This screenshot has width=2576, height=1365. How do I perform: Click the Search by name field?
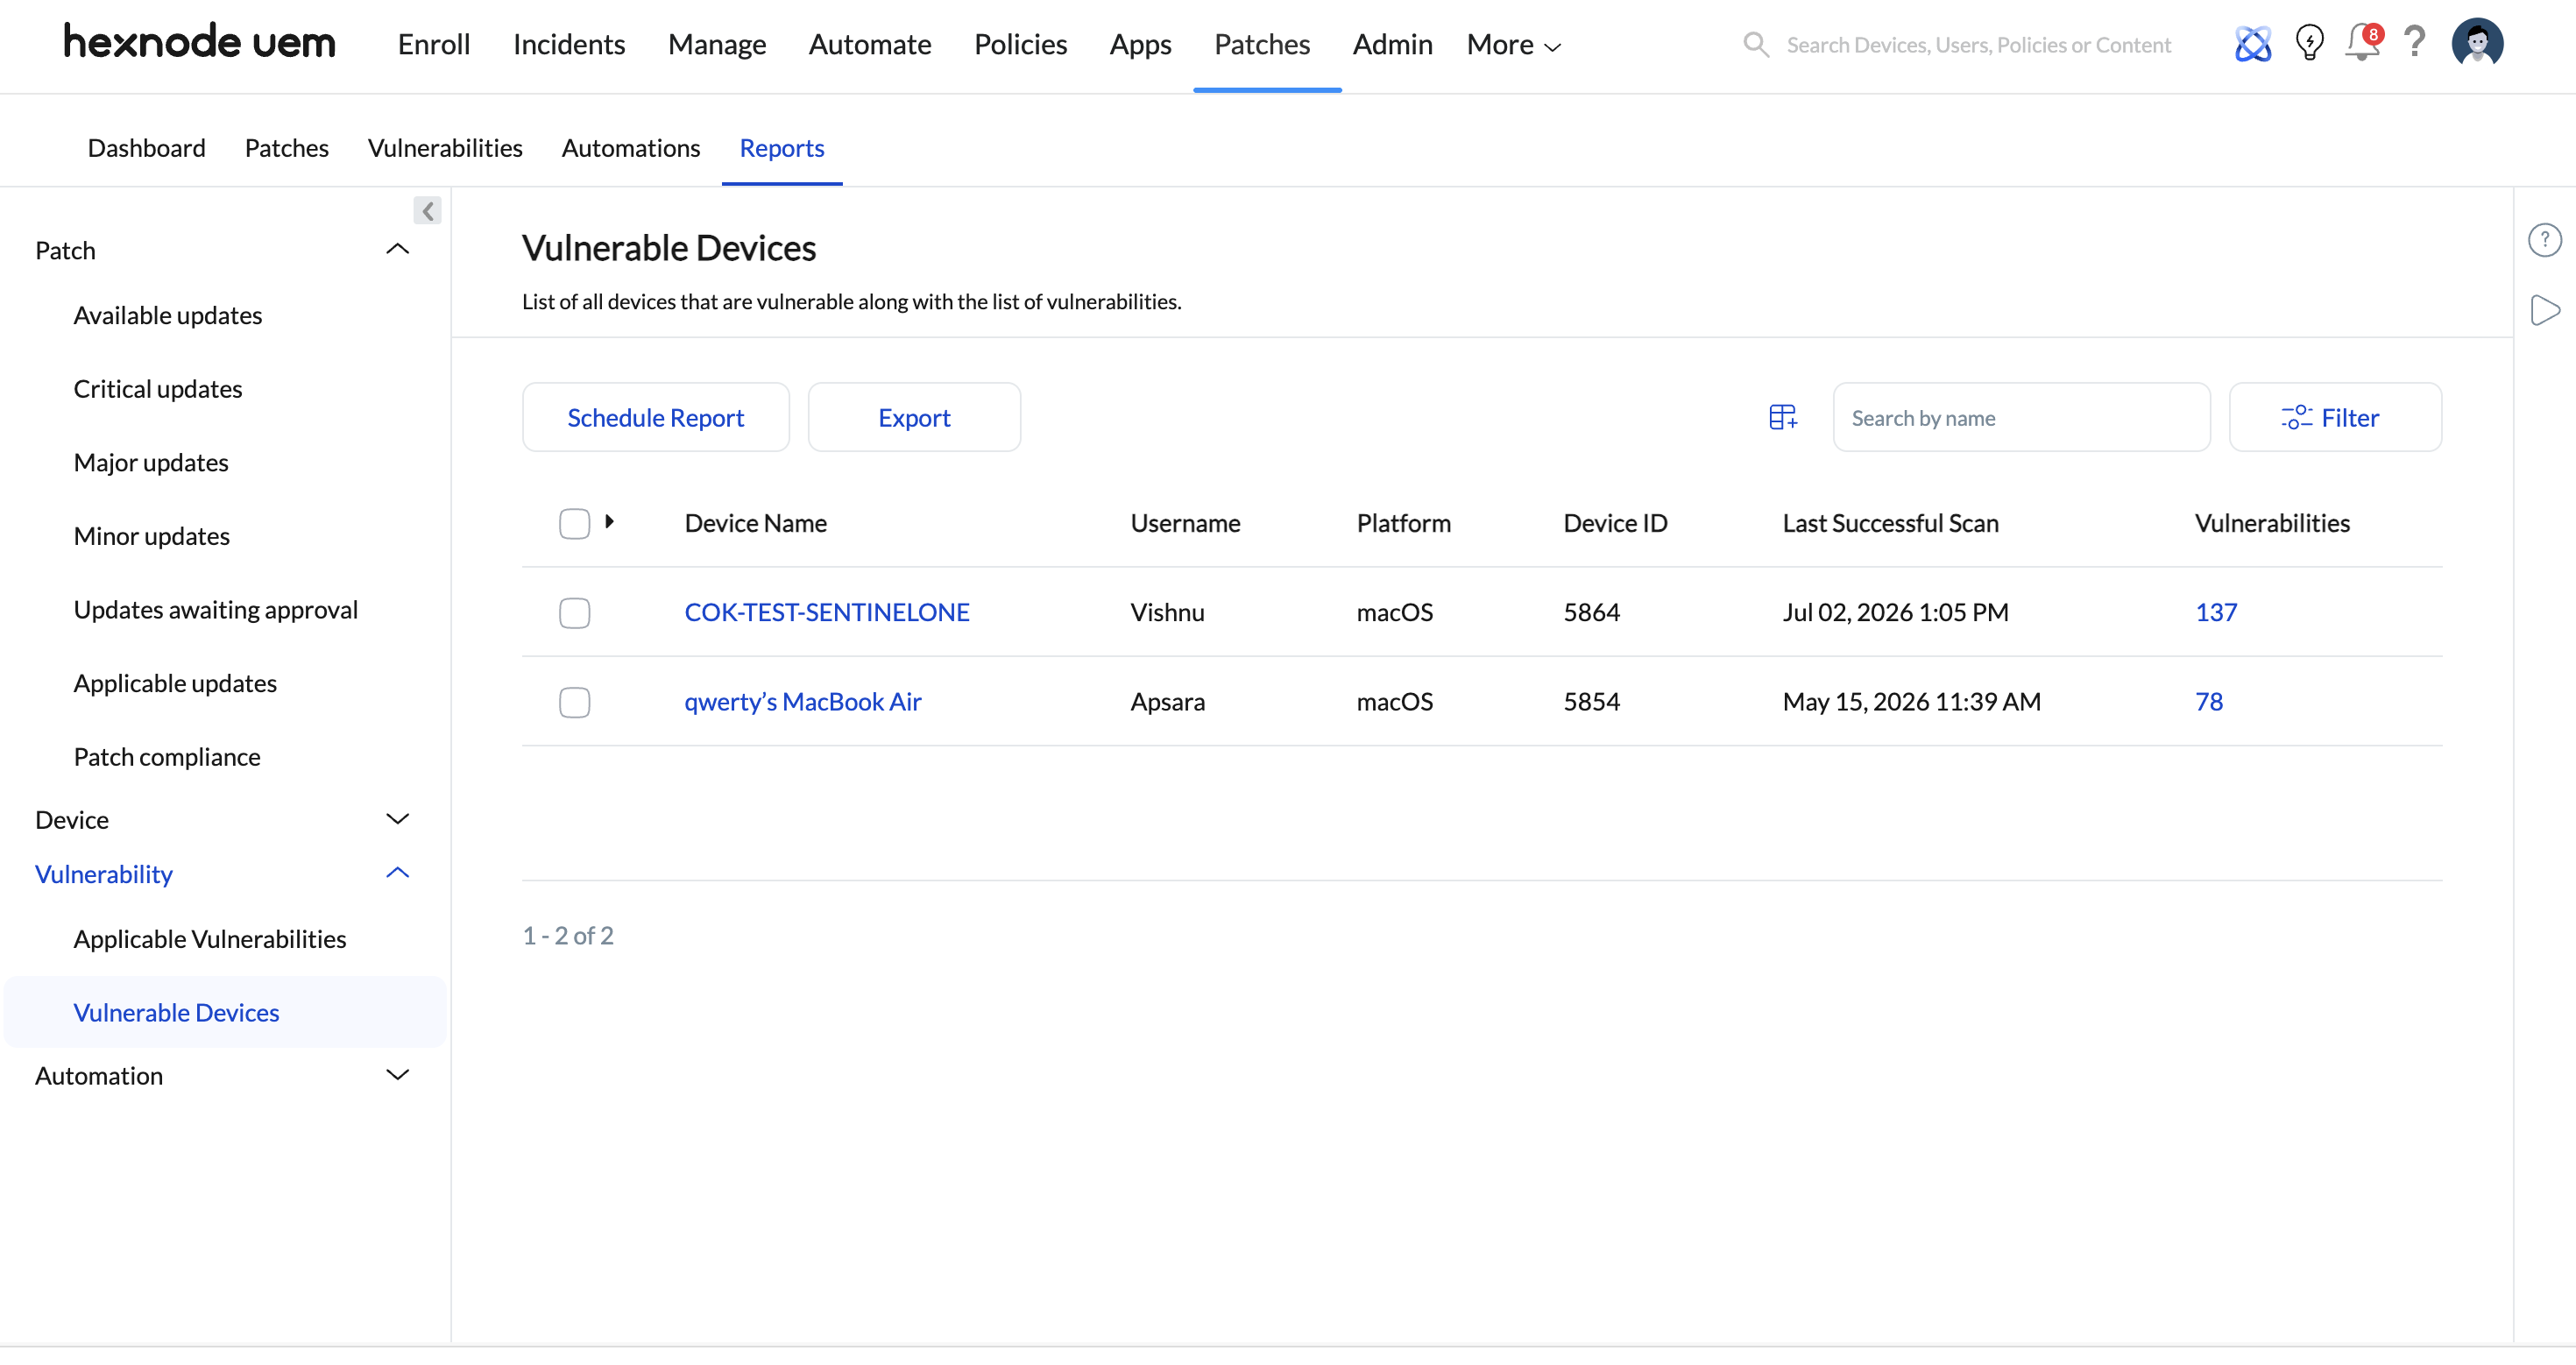[2021, 417]
